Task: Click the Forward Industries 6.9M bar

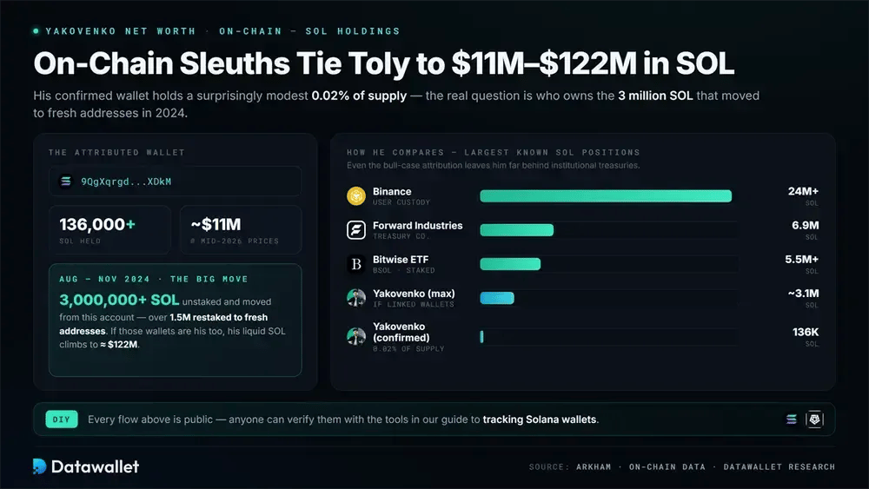Action: click(516, 230)
